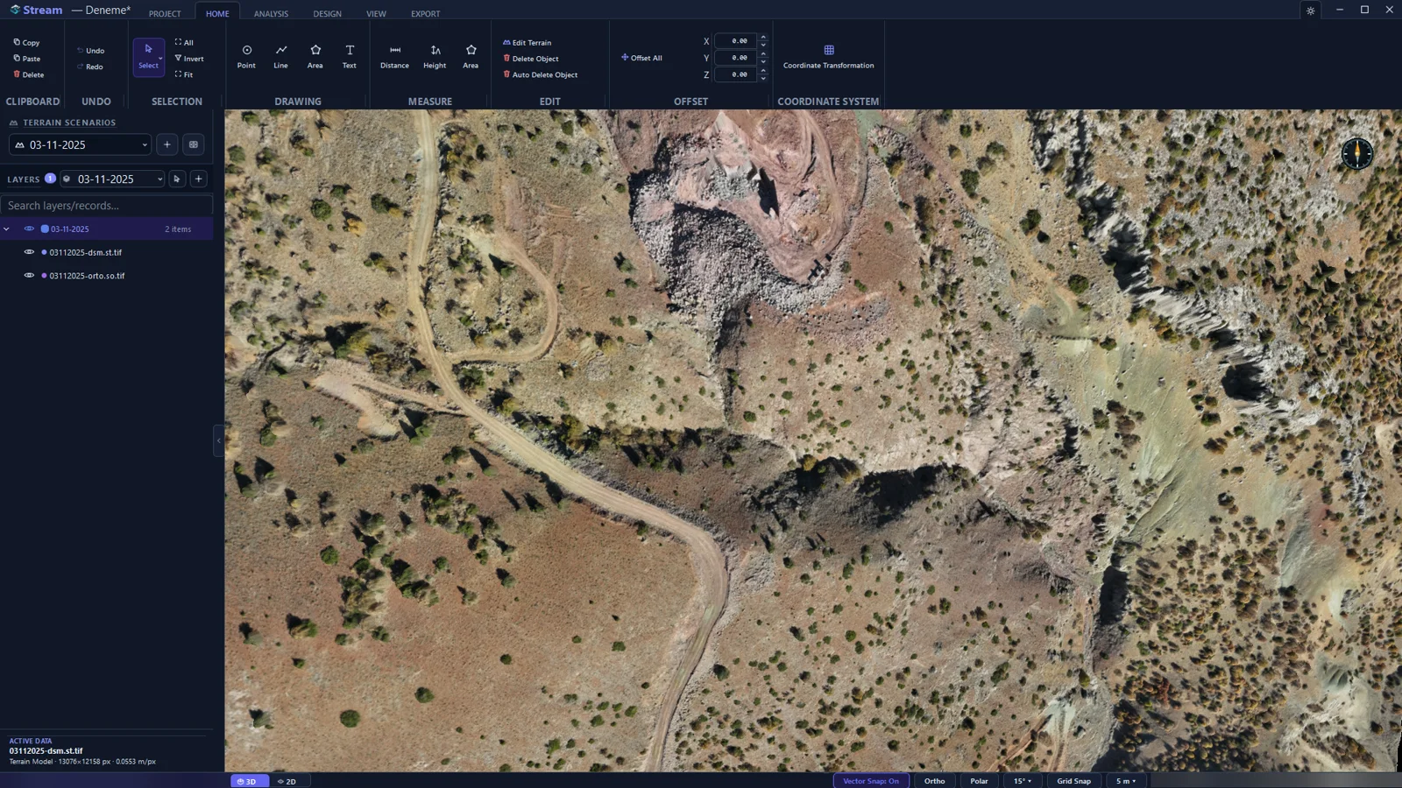Click in the Search layers/records field

106,206
